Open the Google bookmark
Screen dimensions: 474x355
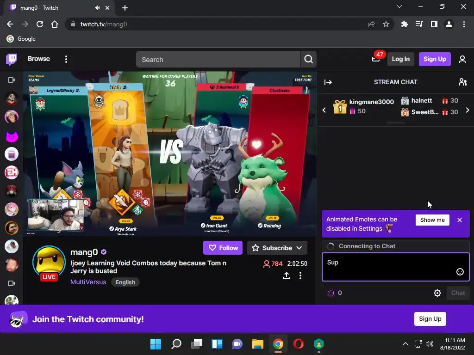click(x=21, y=39)
